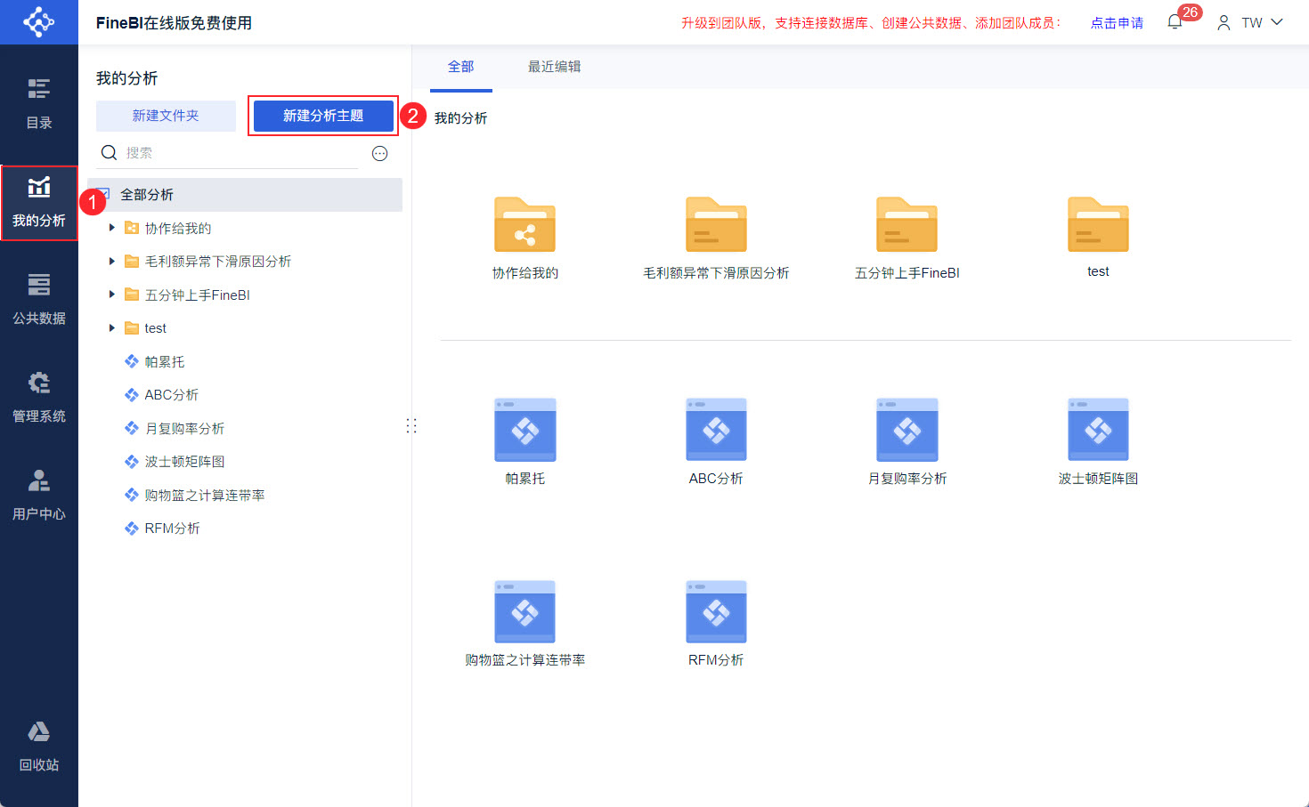Viewport: 1309px width, 807px height.
Task: Switch to the 全部 tab
Action: tap(461, 67)
